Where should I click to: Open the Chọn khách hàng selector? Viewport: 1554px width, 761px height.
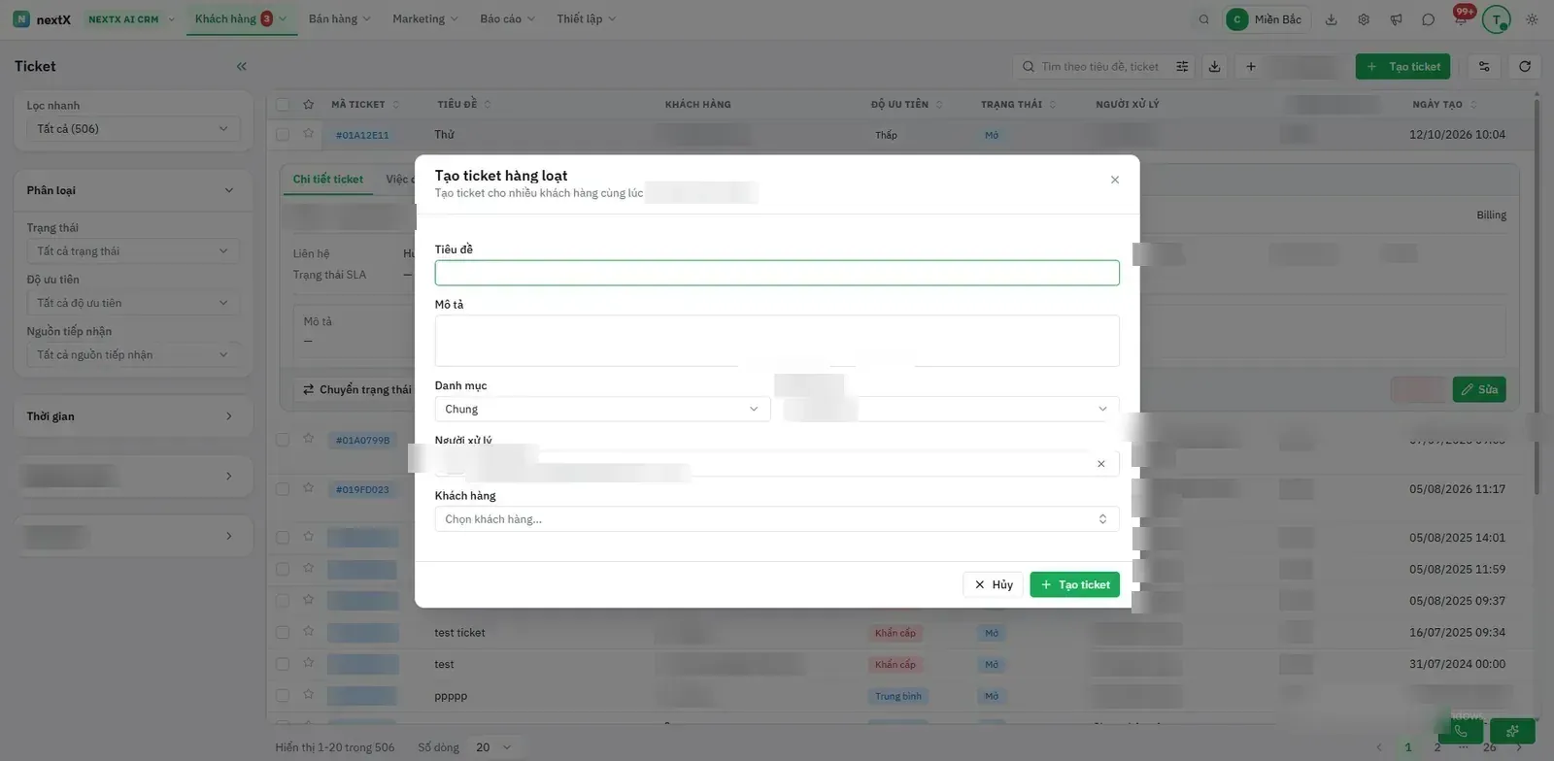point(776,519)
